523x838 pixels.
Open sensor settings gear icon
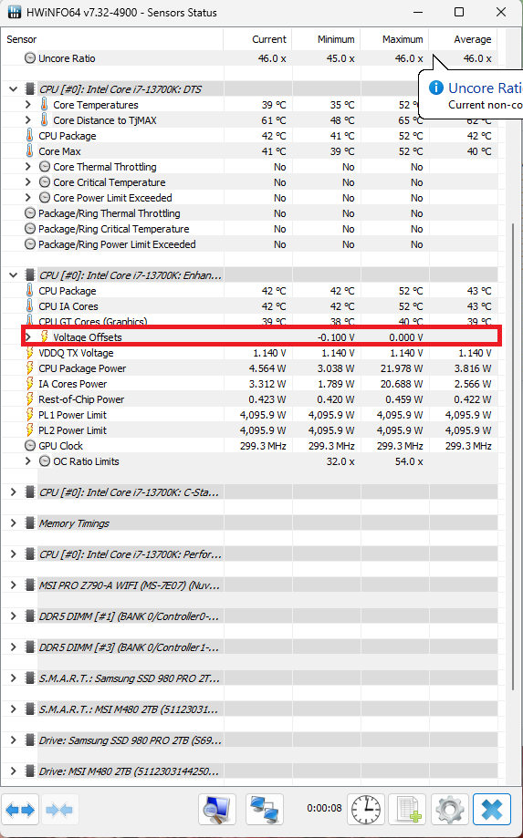449,811
